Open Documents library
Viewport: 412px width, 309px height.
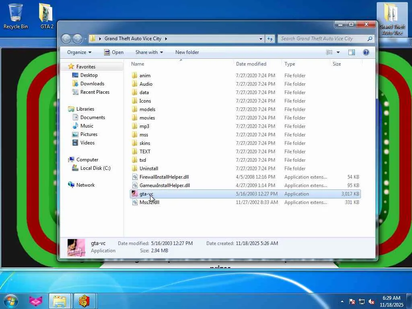click(x=93, y=117)
